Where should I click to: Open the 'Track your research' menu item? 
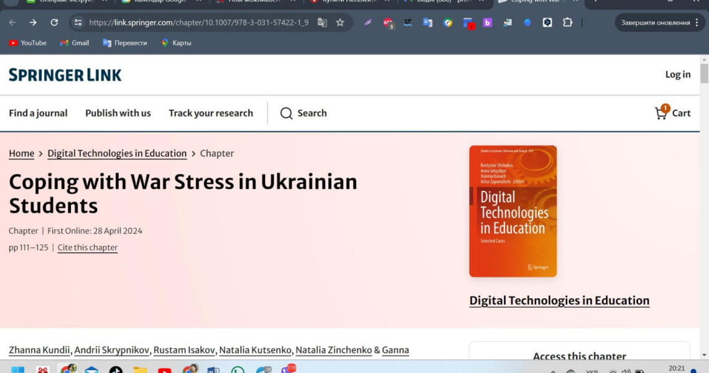pos(211,113)
